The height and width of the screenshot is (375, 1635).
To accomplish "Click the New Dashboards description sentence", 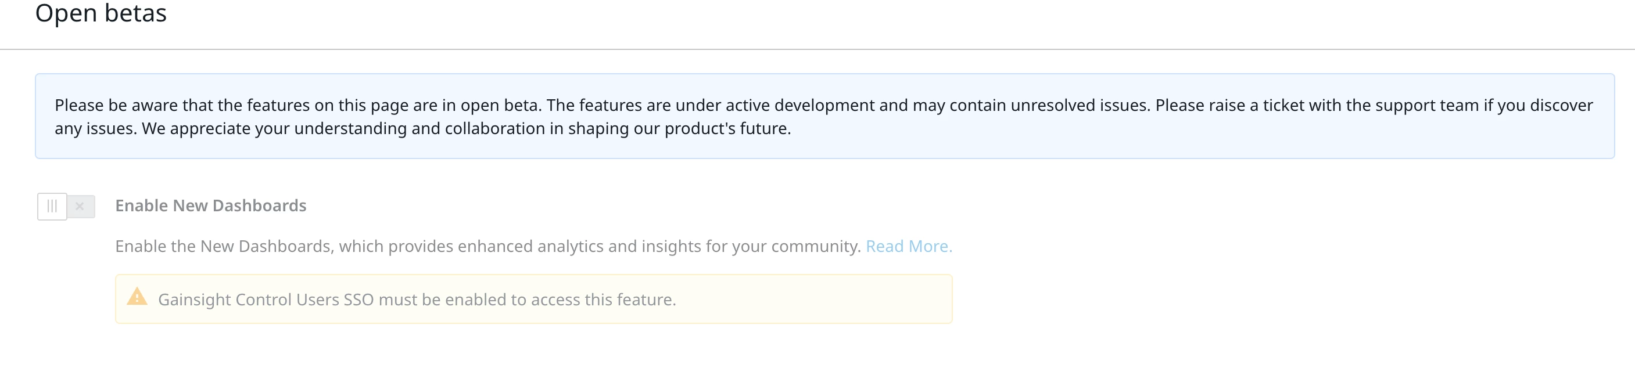I will [x=487, y=246].
